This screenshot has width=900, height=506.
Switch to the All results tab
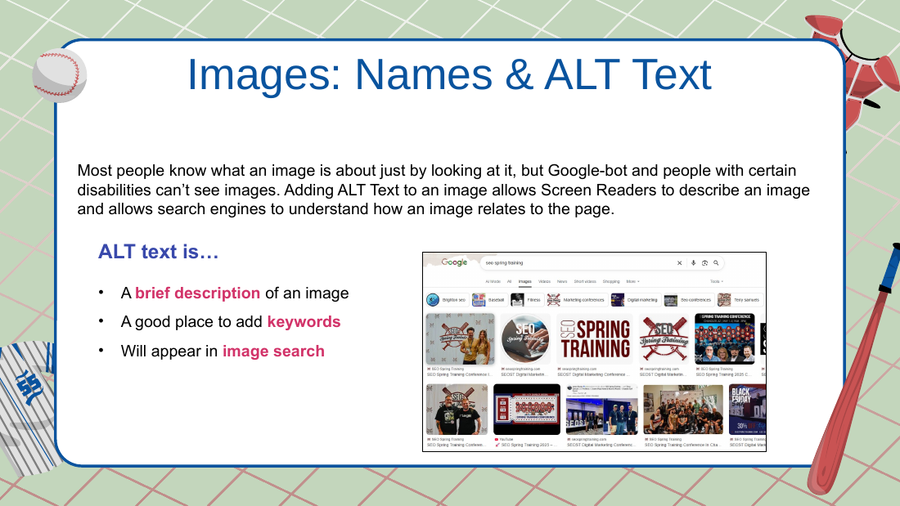[x=509, y=282]
